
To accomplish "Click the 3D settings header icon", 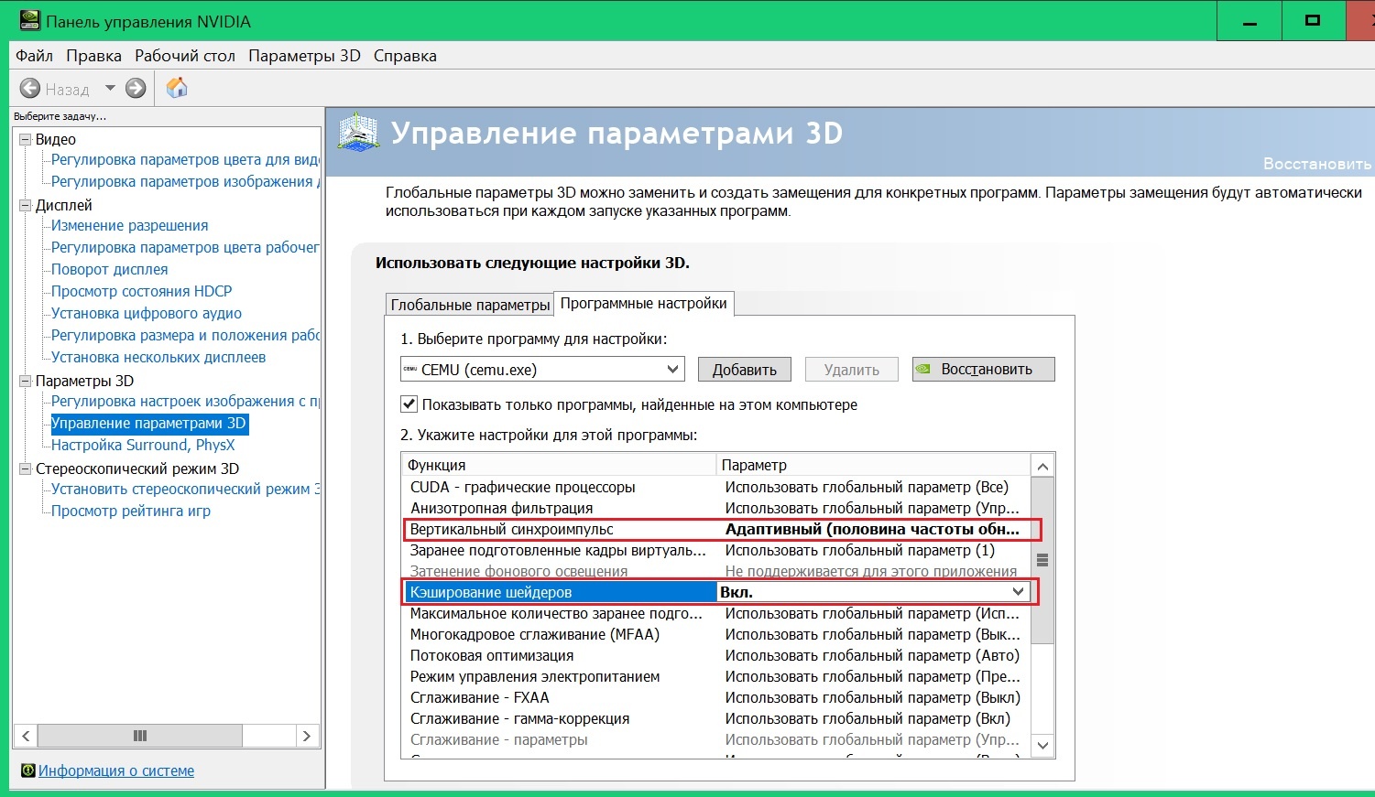I will click(358, 134).
